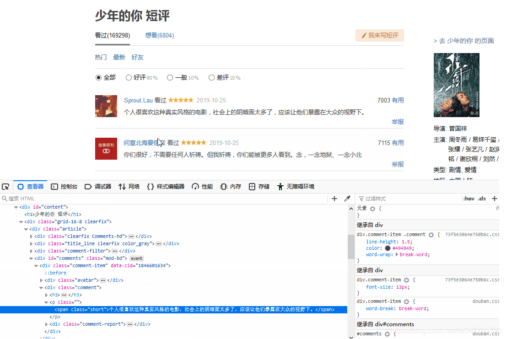Select the 好评 80% radio filter
The image size is (506, 339).
coord(129,77)
